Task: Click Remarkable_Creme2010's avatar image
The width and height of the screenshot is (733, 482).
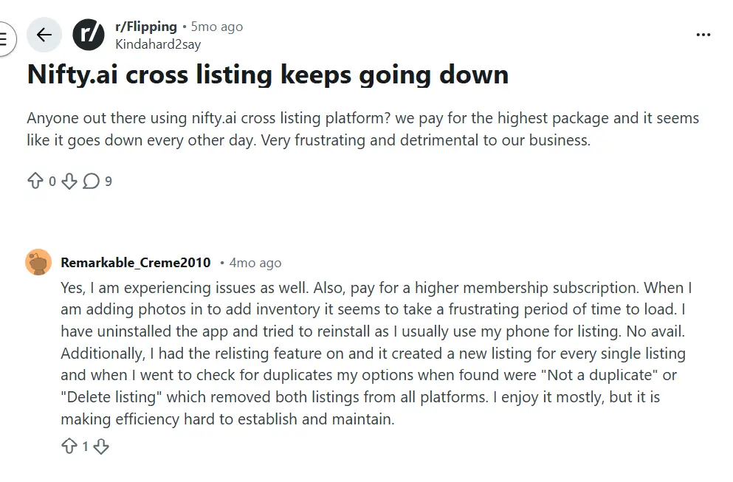Action: point(38,262)
